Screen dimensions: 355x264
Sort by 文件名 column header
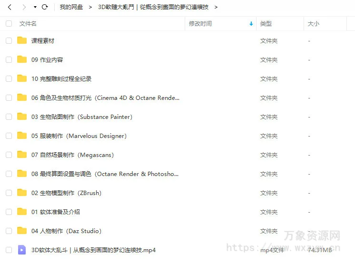(x=28, y=23)
